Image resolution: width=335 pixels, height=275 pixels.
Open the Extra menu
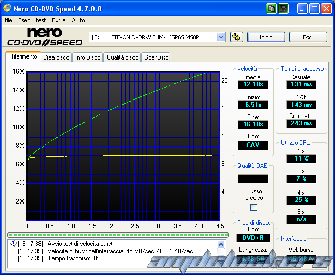[x=59, y=20]
